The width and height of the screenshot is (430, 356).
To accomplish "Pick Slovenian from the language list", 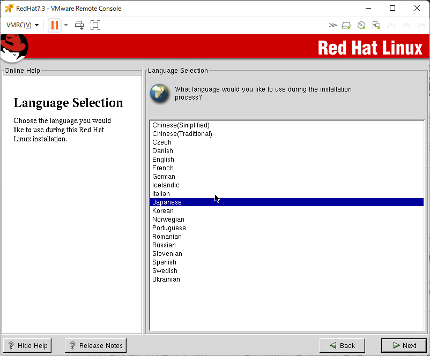I will 286,254.
